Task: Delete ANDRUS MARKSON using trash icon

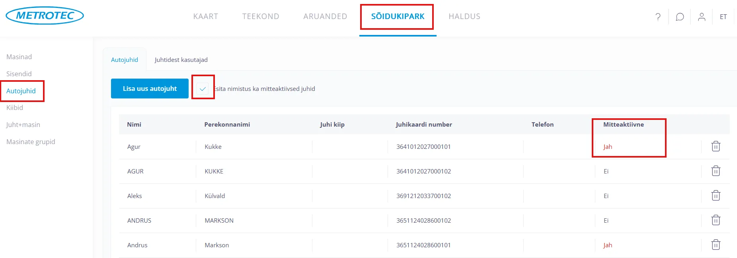Action: [716, 220]
